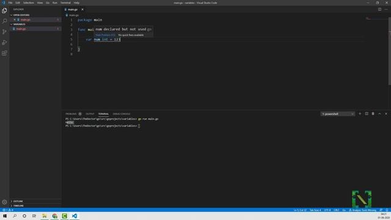Click the split editor icon
The image size is (391, 220).
click(379, 10)
